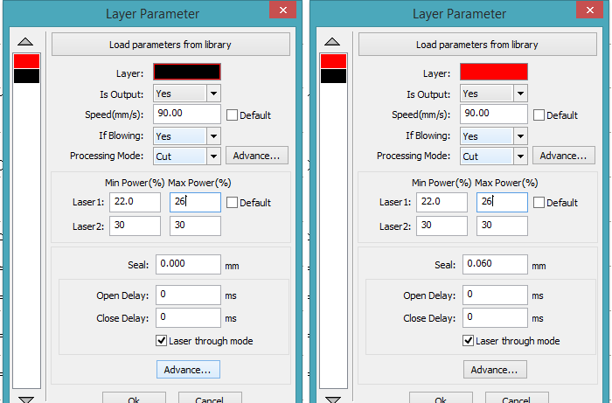Image resolution: width=612 pixels, height=403 pixels.
Task: Click Close Delay field in right dialog
Action: point(495,317)
